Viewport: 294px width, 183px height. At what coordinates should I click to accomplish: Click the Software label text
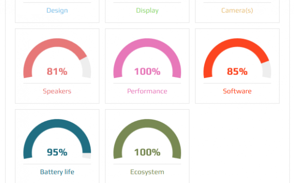coord(237,91)
